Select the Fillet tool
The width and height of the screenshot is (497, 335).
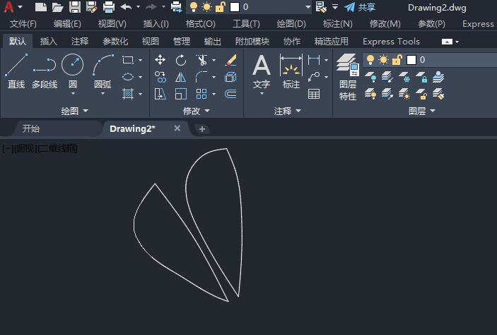201,77
